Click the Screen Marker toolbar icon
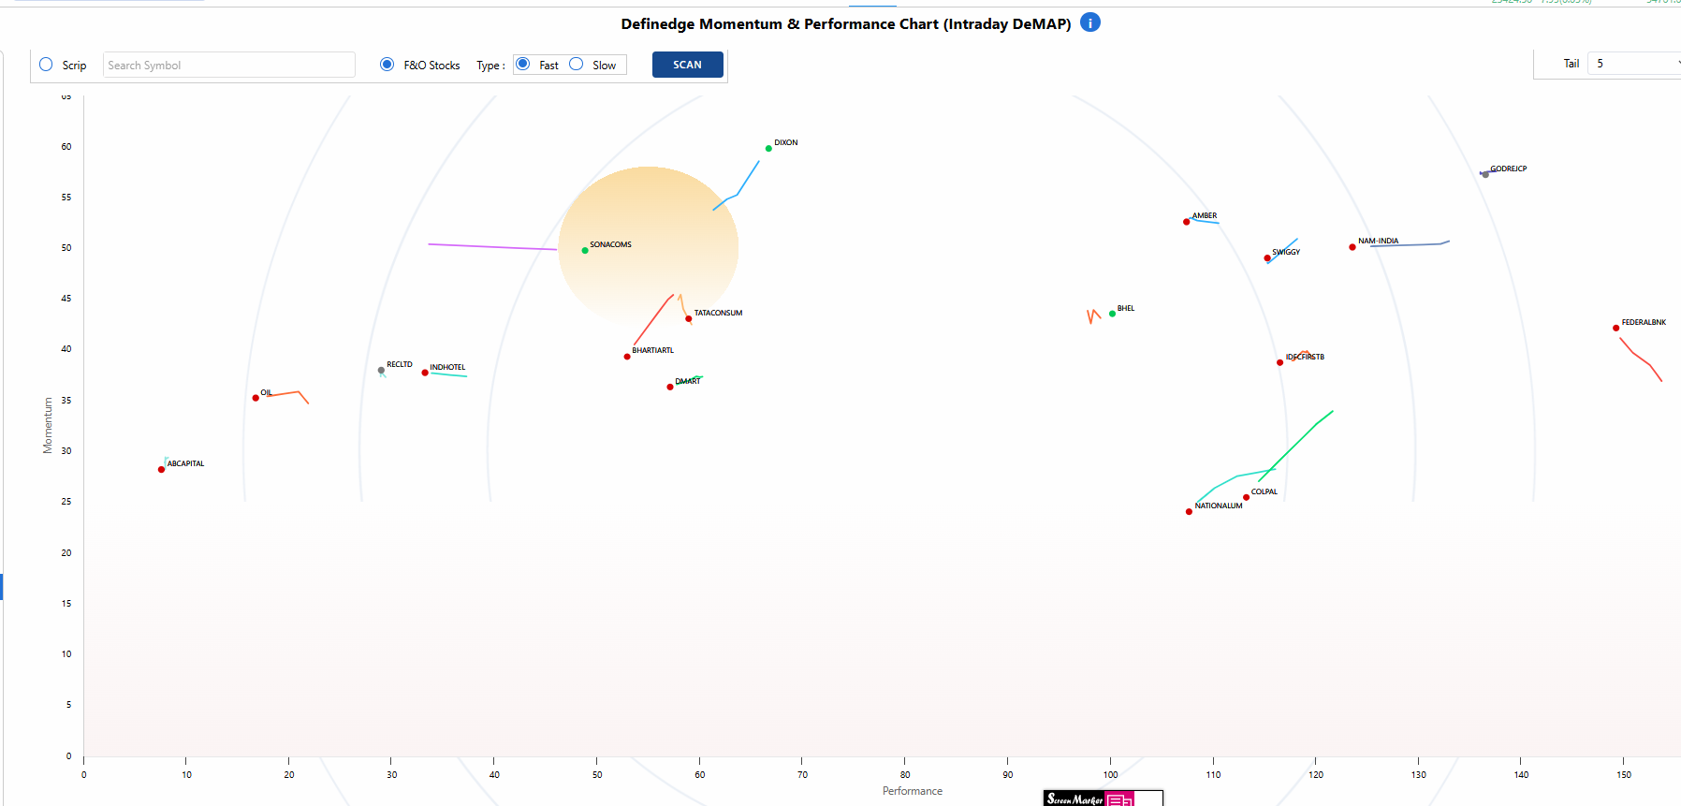Image resolution: width=1681 pixels, height=806 pixels. point(1104,799)
